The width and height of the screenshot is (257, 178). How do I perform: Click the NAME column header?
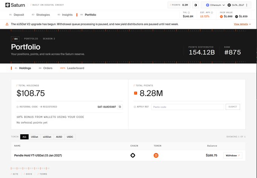[17, 146]
